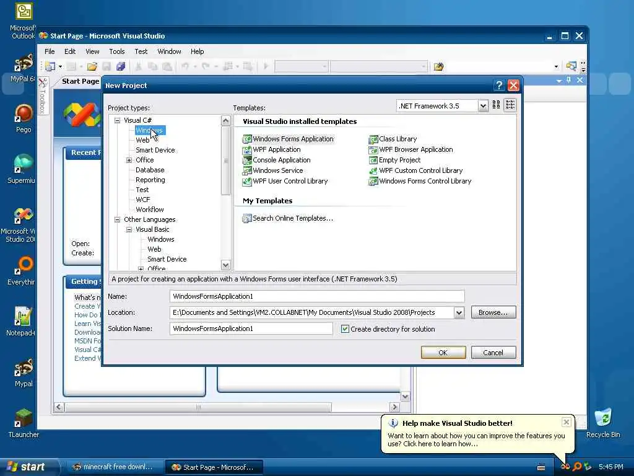Expand the Office node under Visual C#
This screenshot has height=476, width=634.
pyautogui.click(x=129, y=160)
